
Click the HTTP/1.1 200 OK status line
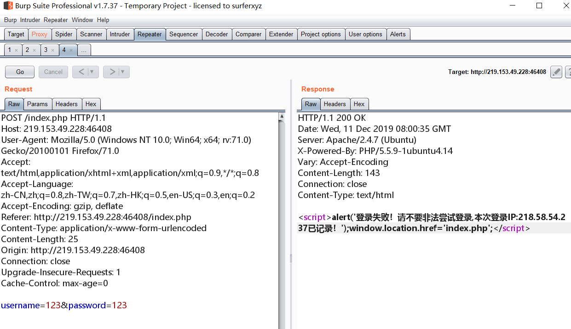click(332, 118)
